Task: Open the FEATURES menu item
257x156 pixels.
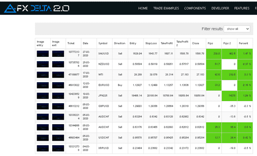Action: coord(242,8)
